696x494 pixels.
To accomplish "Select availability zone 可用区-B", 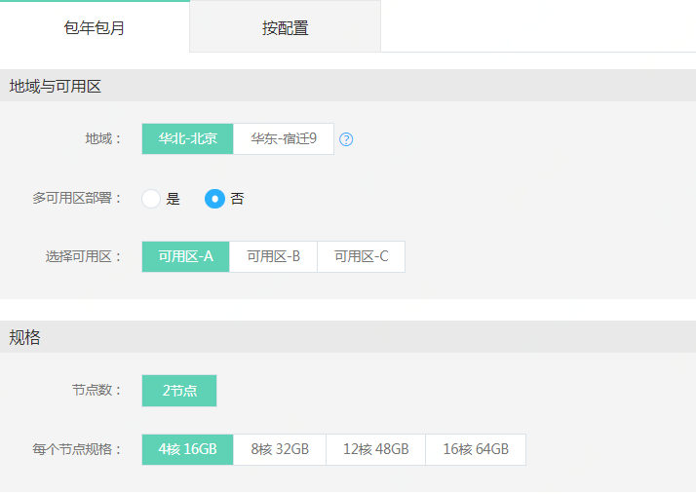I will coord(273,256).
